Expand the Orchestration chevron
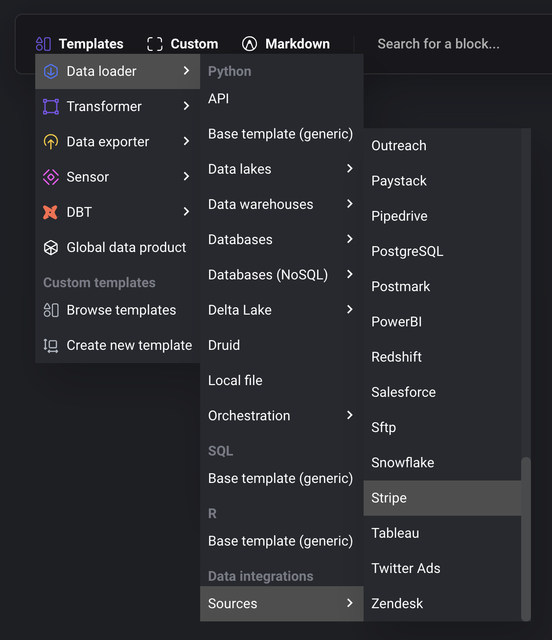 point(349,415)
